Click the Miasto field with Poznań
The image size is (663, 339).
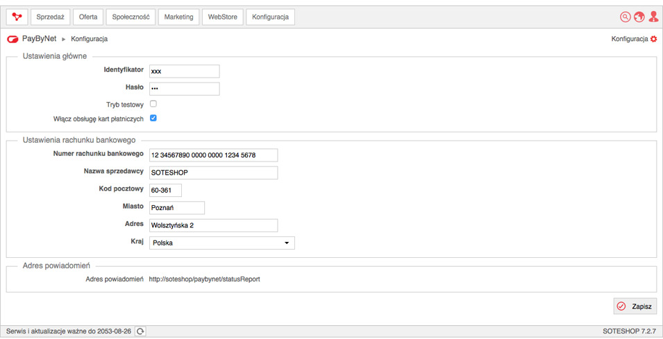pyautogui.click(x=177, y=208)
